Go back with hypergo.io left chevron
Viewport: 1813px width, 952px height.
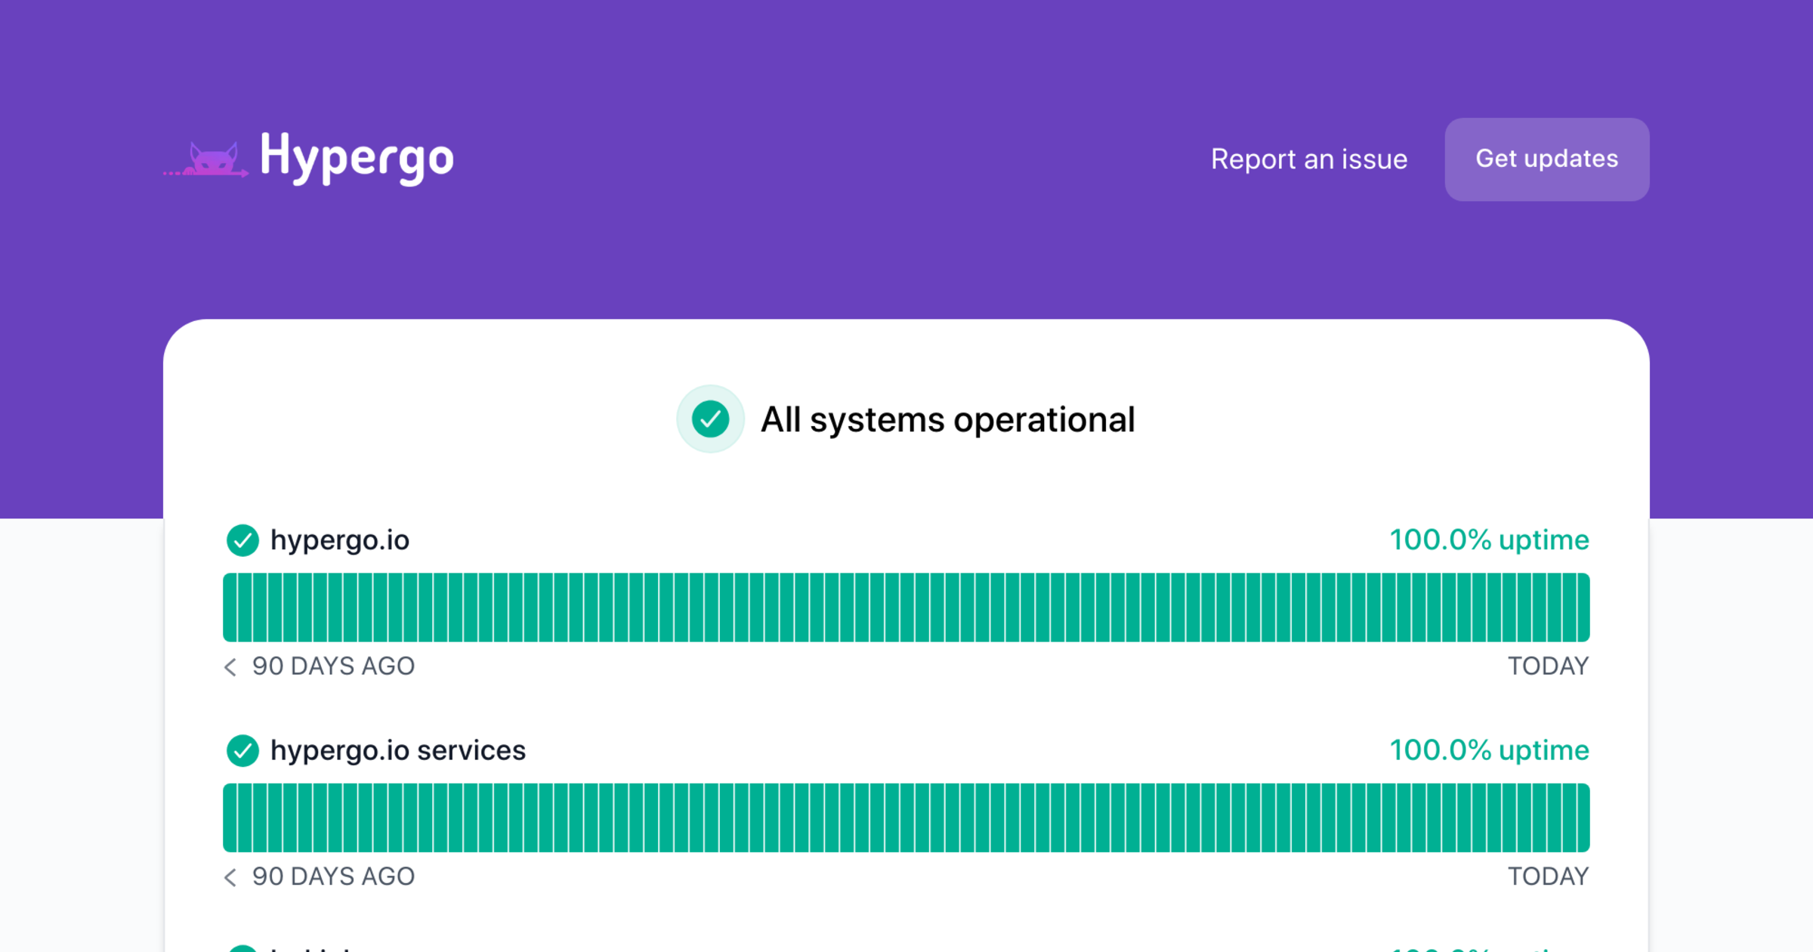230,666
